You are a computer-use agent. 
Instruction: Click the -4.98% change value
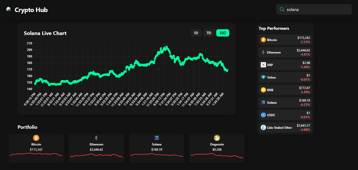tap(305, 130)
